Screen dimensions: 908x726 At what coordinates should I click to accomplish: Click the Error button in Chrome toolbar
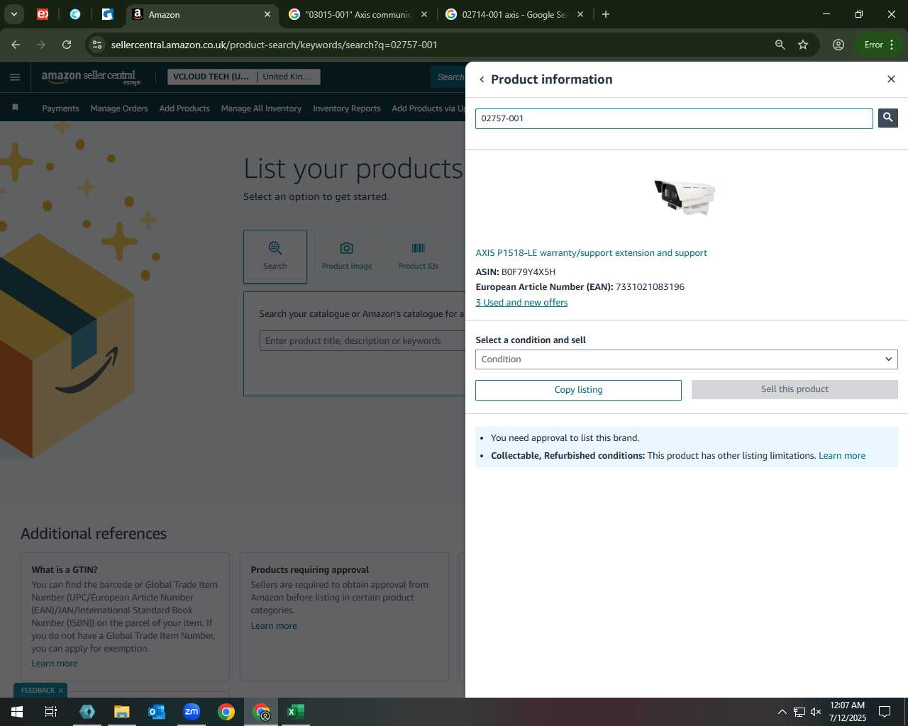880,45
